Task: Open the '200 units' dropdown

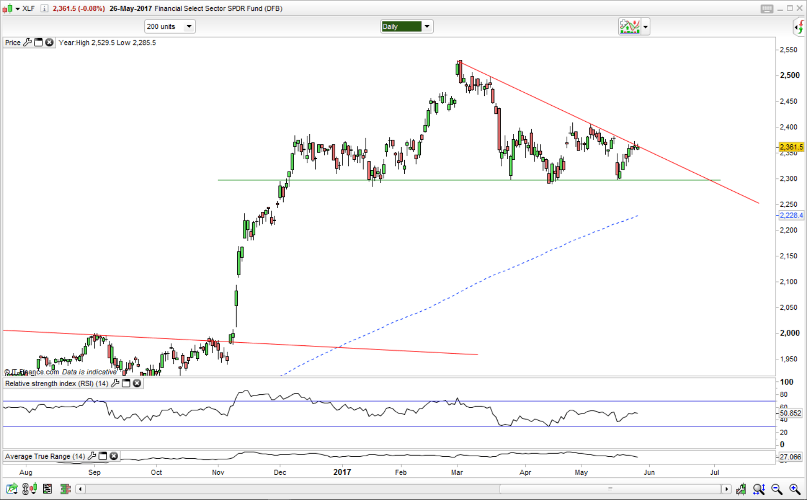Action: 170,26
